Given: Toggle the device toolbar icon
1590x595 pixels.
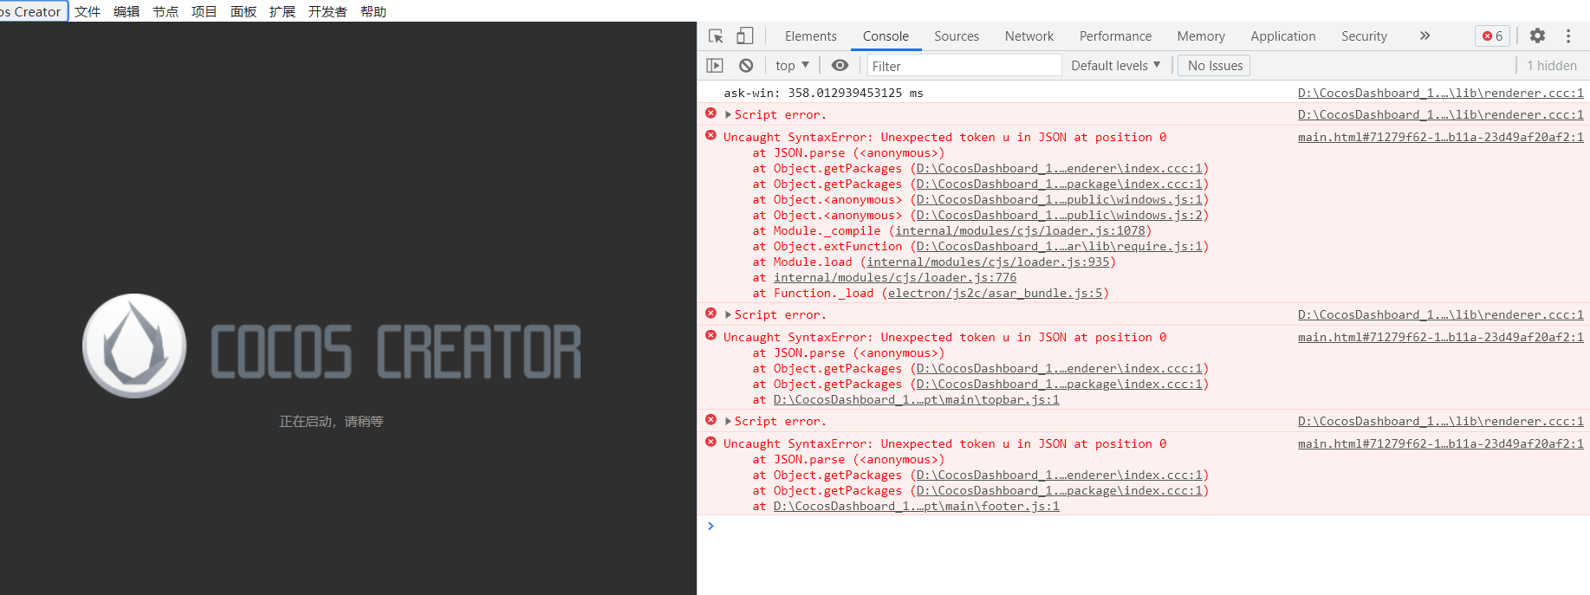Looking at the screenshot, I should pyautogui.click(x=744, y=36).
